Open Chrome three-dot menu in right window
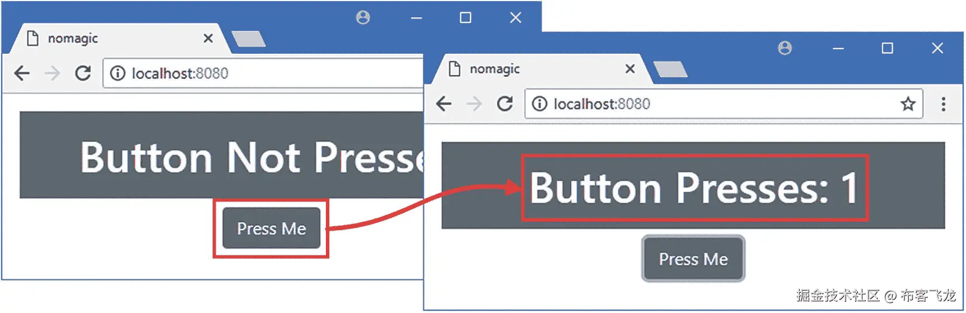Viewport: 966px width, 313px height. pos(944,104)
